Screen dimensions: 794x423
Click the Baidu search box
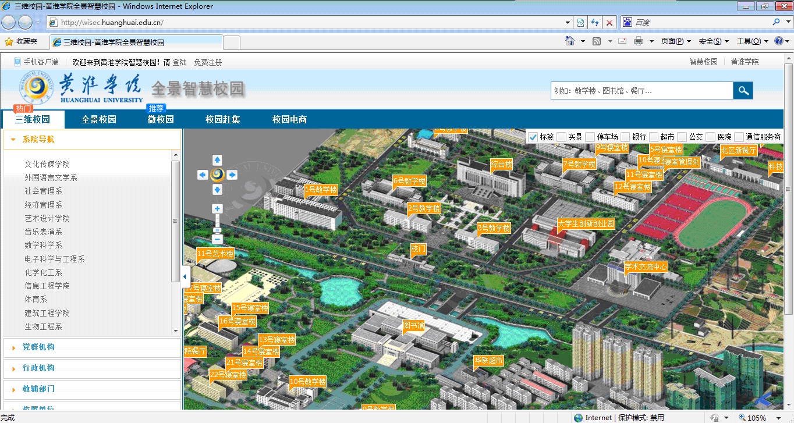(701, 22)
